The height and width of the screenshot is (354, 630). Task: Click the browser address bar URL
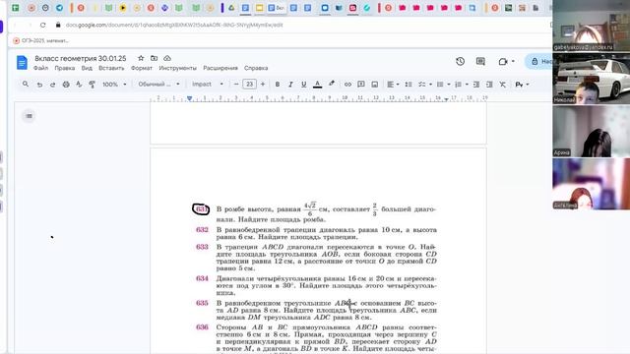coord(174,25)
